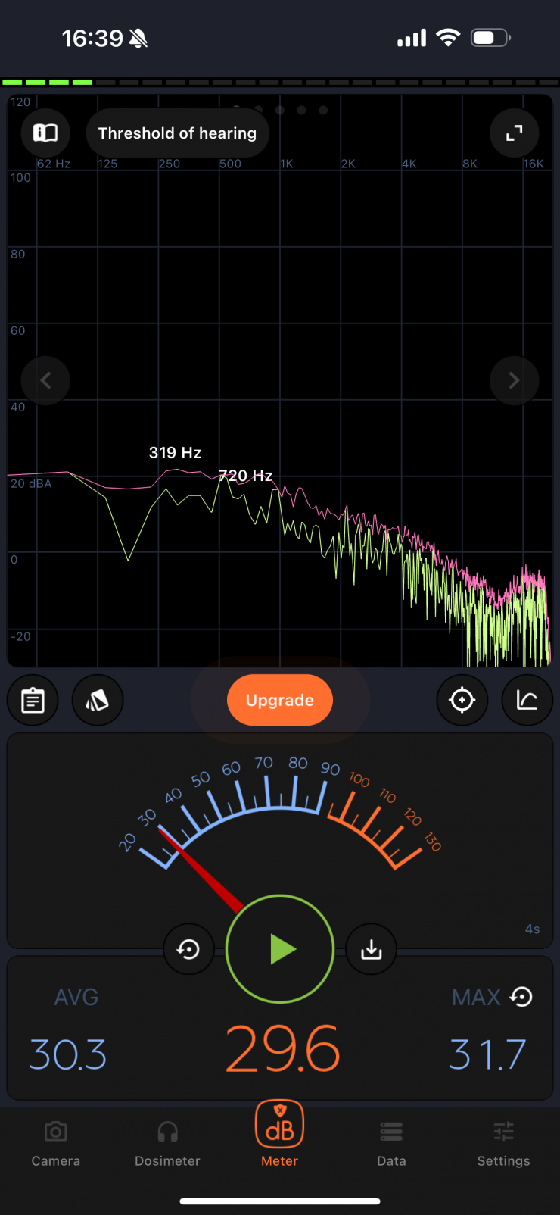Open the Data tab

[x=391, y=1143]
